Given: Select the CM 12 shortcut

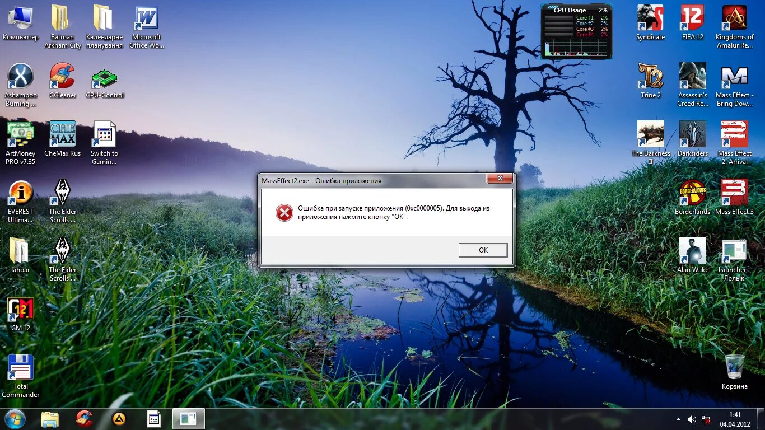Looking at the screenshot, I should [x=21, y=314].
